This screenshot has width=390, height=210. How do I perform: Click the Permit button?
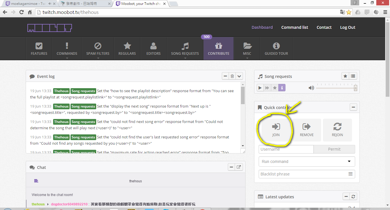(x=334, y=149)
